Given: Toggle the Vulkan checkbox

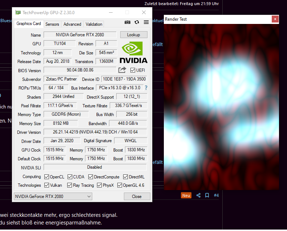Looking at the screenshot, I should point(47,185).
